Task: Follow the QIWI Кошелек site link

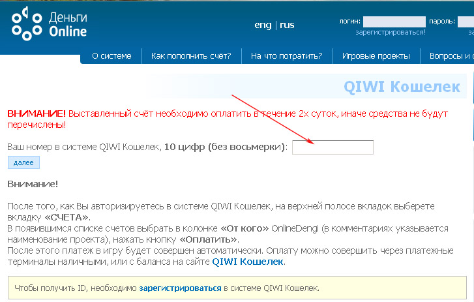Action: tap(248, 262)
